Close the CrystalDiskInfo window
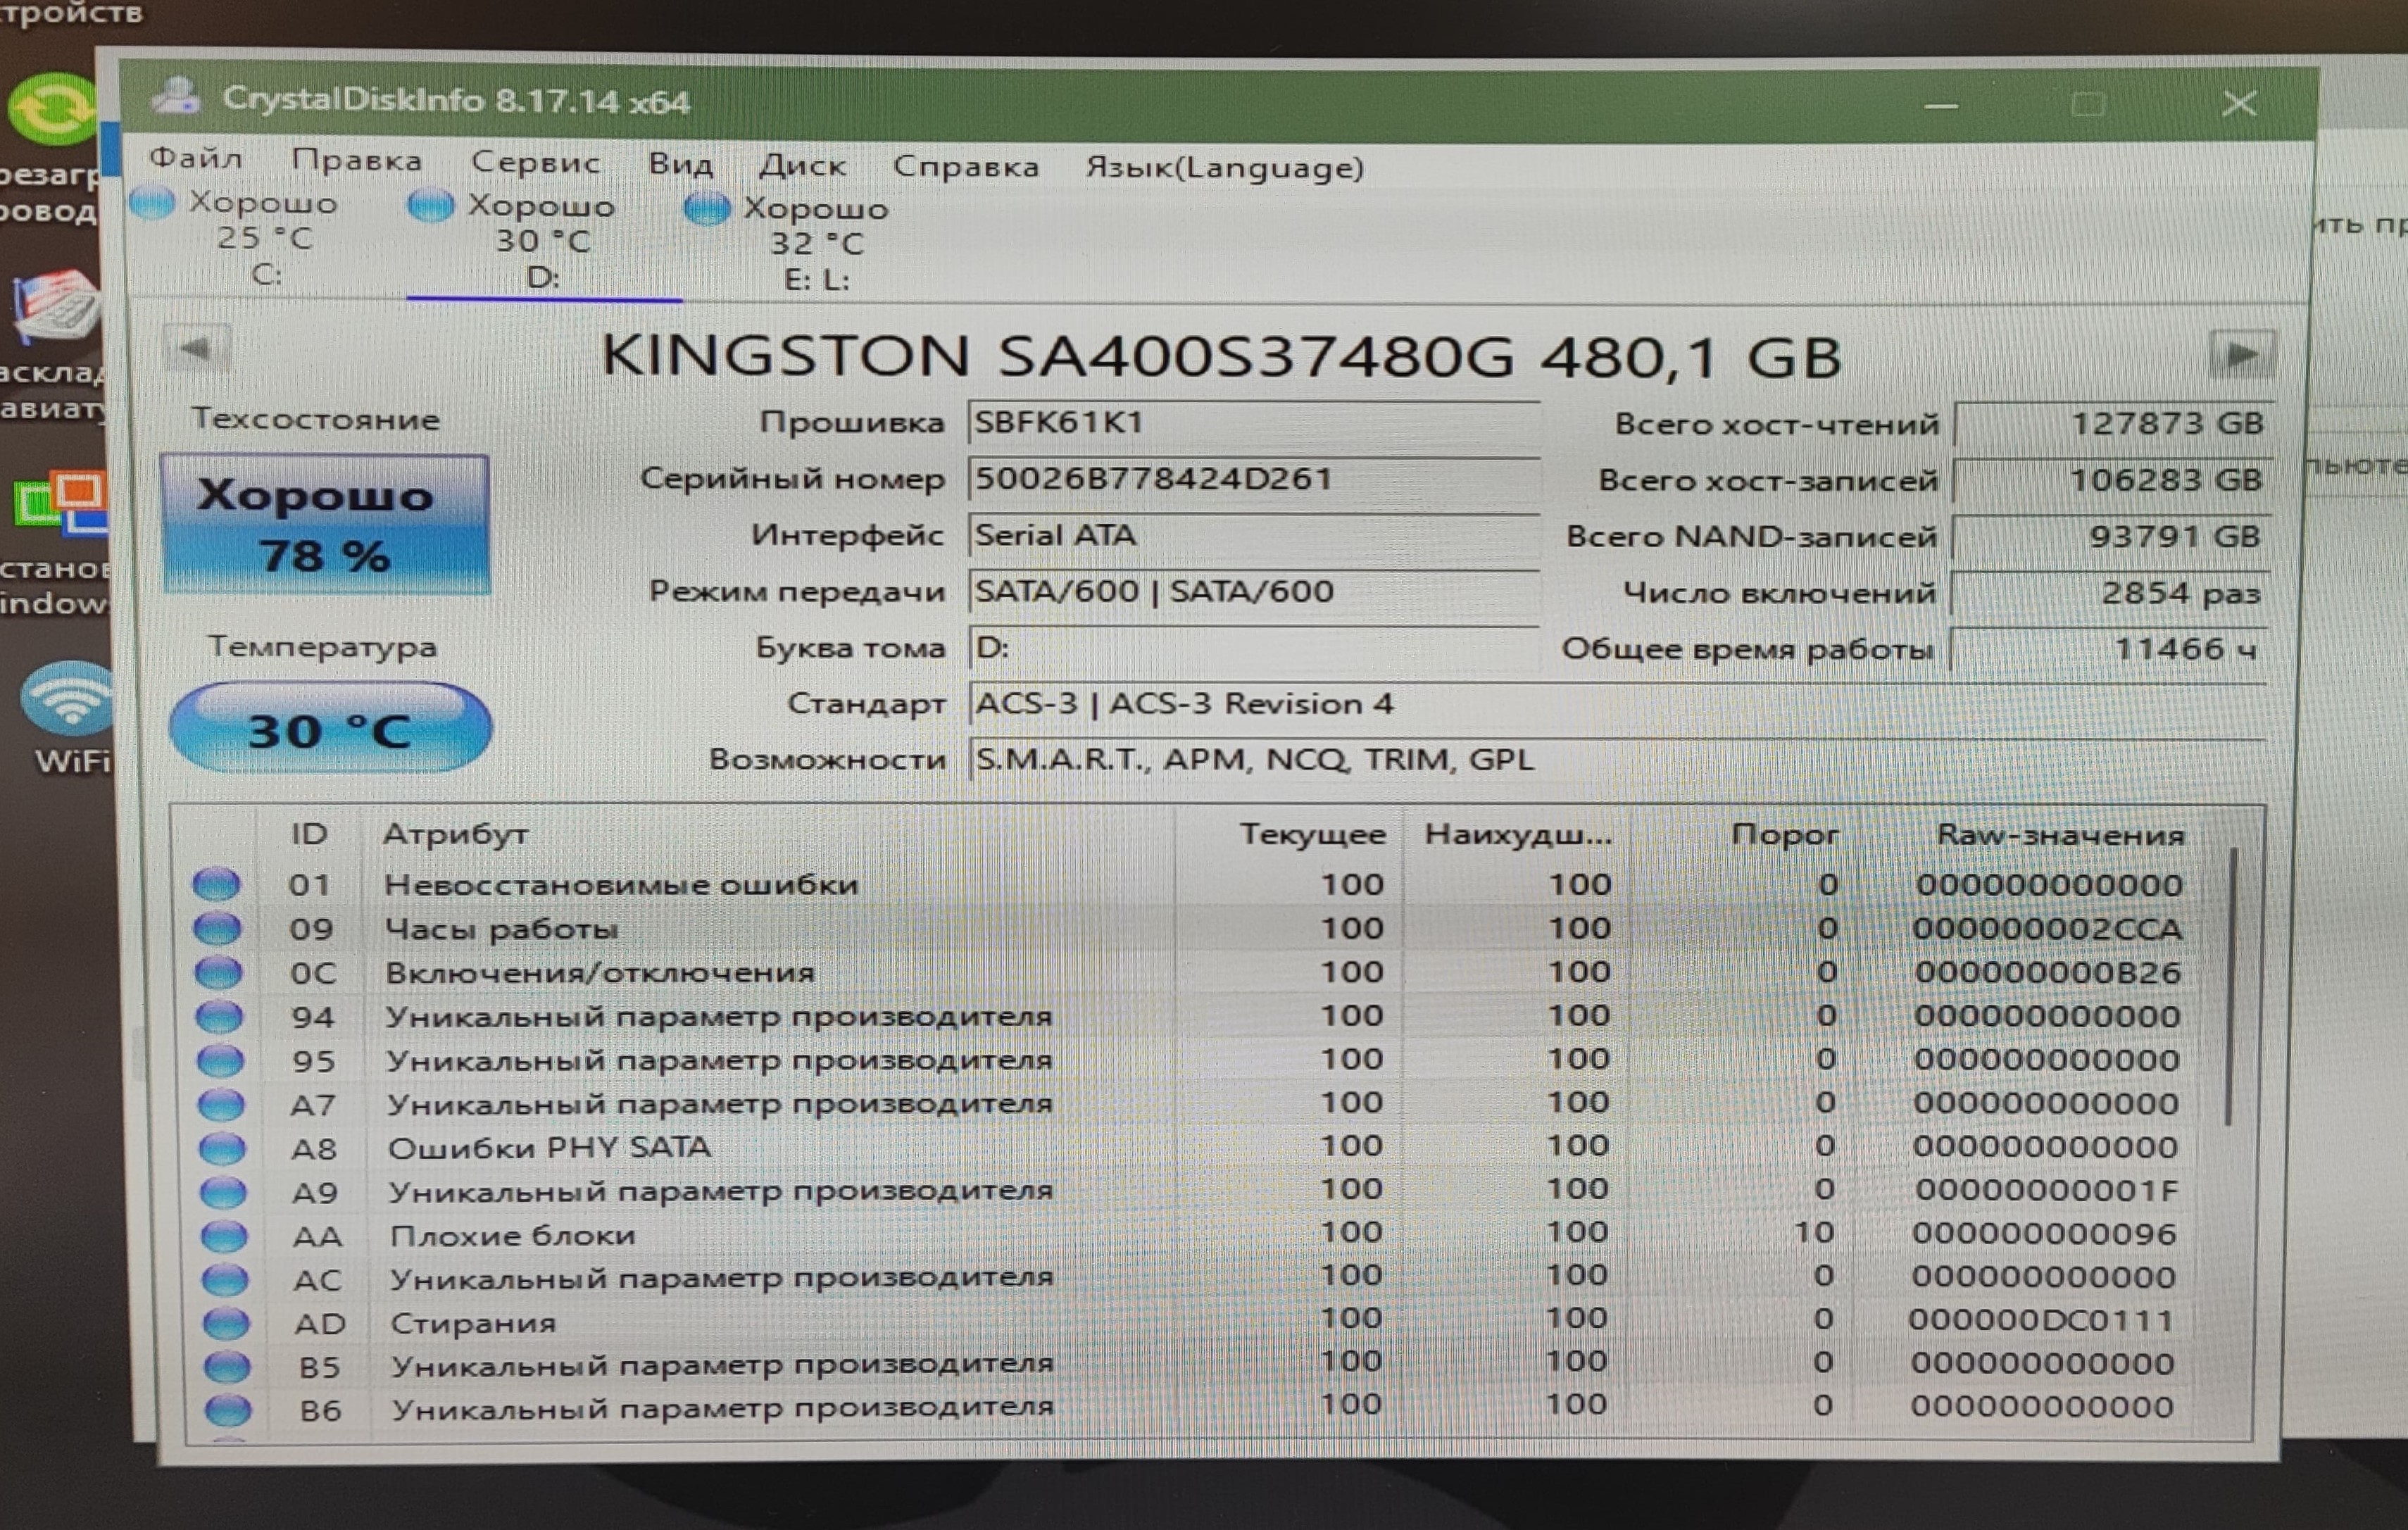The image size is (2408, 1530). pyautogui.click(x=2239, y=103)
